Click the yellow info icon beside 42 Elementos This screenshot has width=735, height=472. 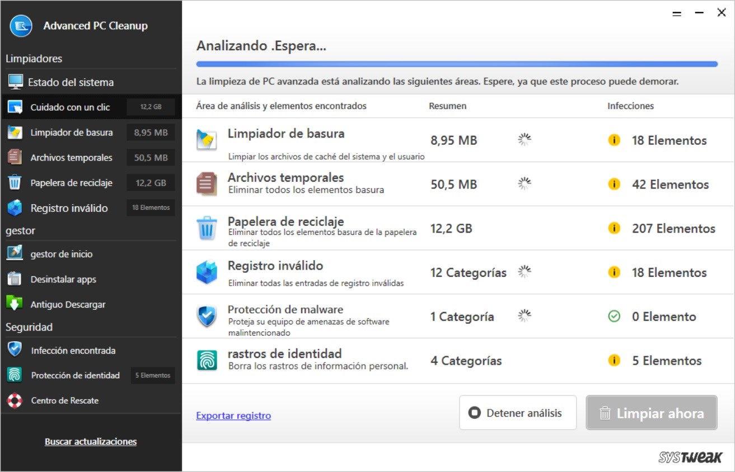coord(614,184)
